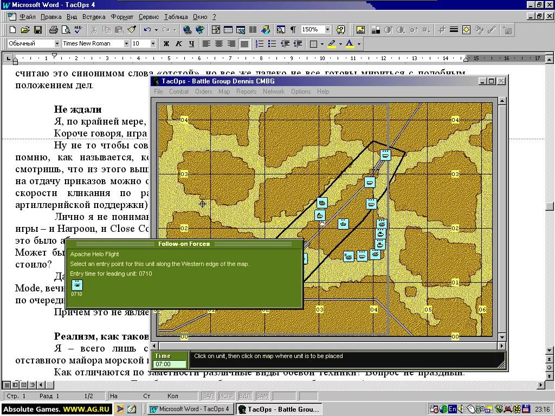Click TacOps map horizontal scrollbar right arrow
The width and height of the screenshot is (555, 416).
coord(502,346)
